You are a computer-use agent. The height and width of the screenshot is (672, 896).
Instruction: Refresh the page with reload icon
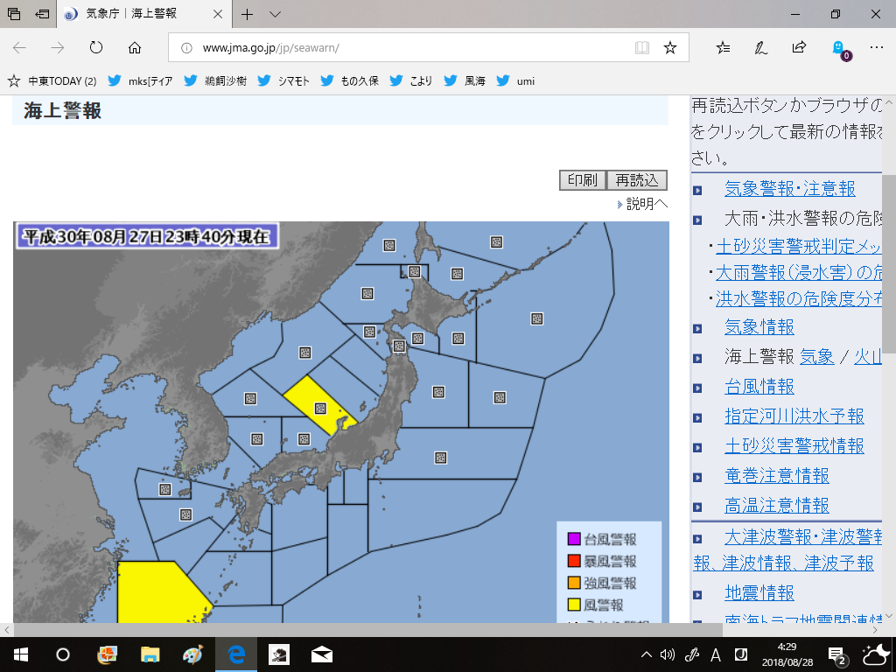pos(96,47)
